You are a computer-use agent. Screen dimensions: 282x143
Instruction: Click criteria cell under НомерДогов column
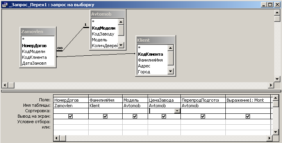(71, 122)
